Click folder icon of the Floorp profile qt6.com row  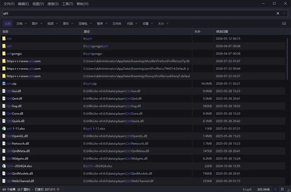pyautogui.click(x=4, y=76)
